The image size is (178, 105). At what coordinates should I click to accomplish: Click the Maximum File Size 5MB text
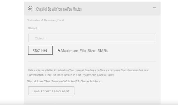pos(84,51)
